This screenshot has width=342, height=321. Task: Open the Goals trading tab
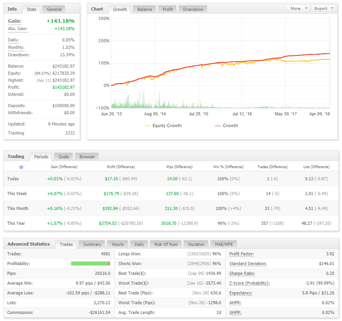pos(64,157)
